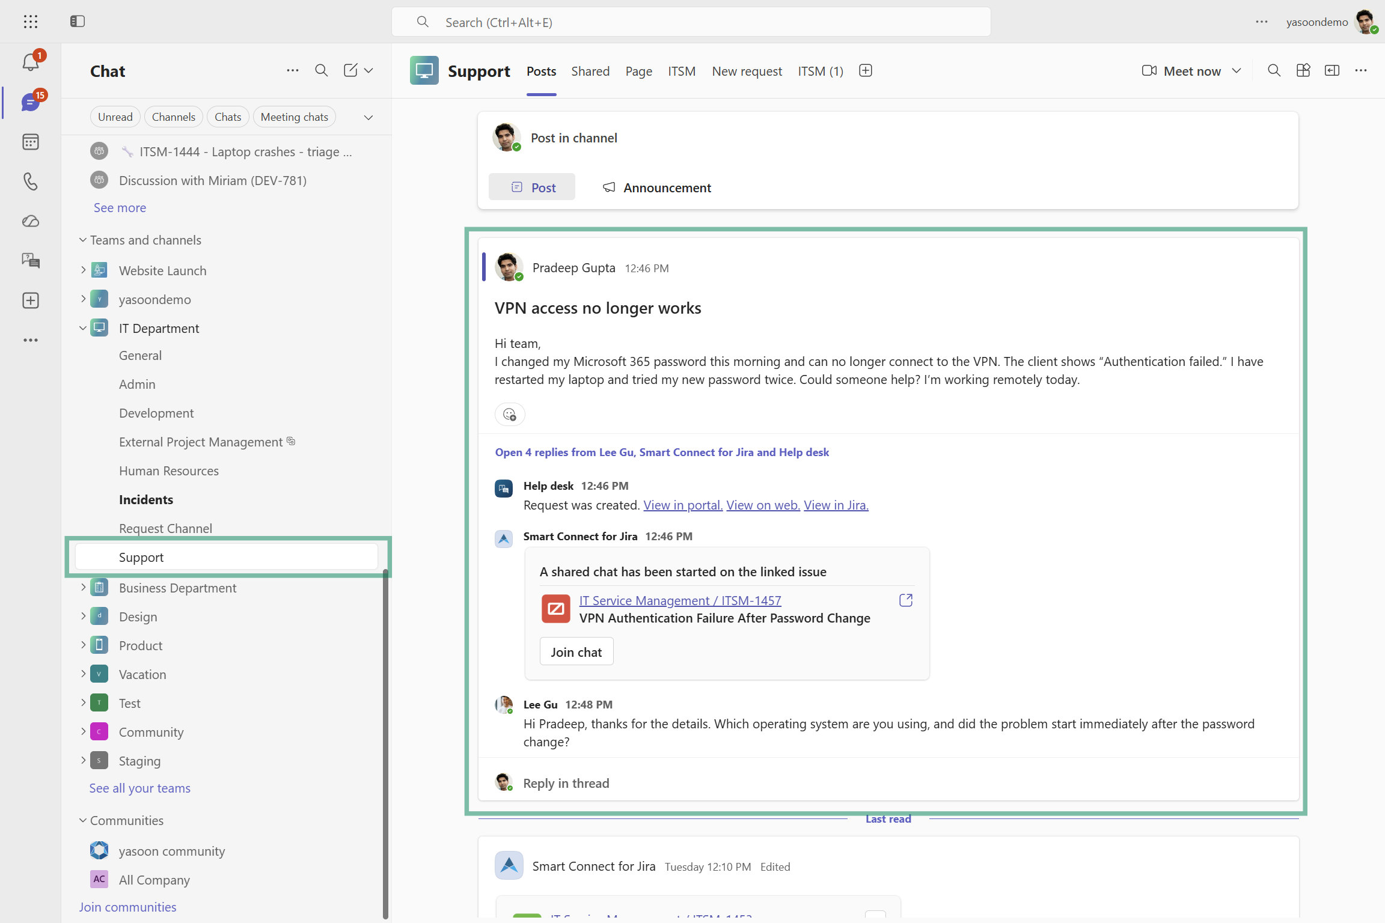Open the New request tab

[747, 72]
